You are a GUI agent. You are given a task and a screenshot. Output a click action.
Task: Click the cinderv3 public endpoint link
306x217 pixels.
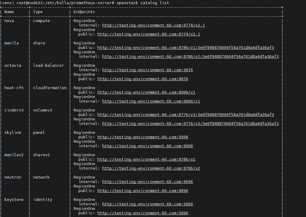point(186,115)
